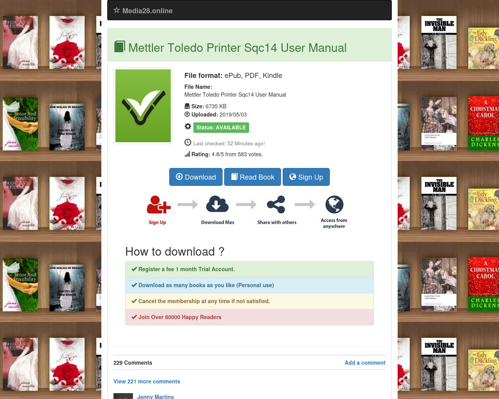Screen dimensions: 499x399
Task: Select the Register a fee trial account row
Action: [249, 269]
